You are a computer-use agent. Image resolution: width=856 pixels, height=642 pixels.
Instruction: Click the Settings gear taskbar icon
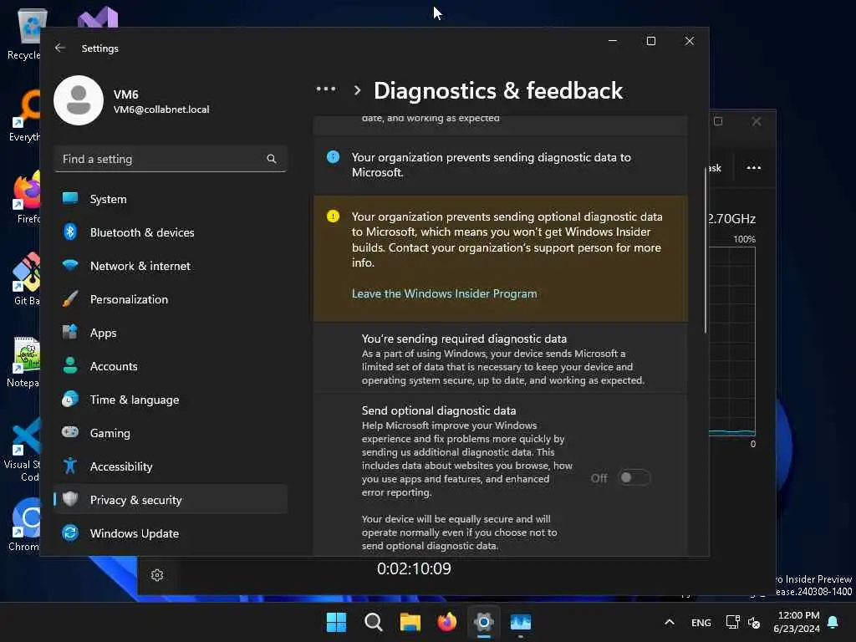click(484, 622)
